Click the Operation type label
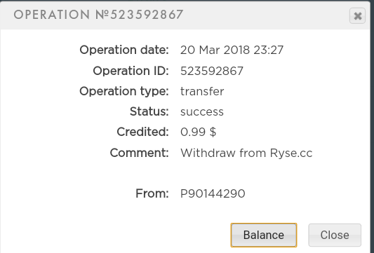Image resolution: width=374 pixels, height=253 pixels. click(x=124, y=92)
